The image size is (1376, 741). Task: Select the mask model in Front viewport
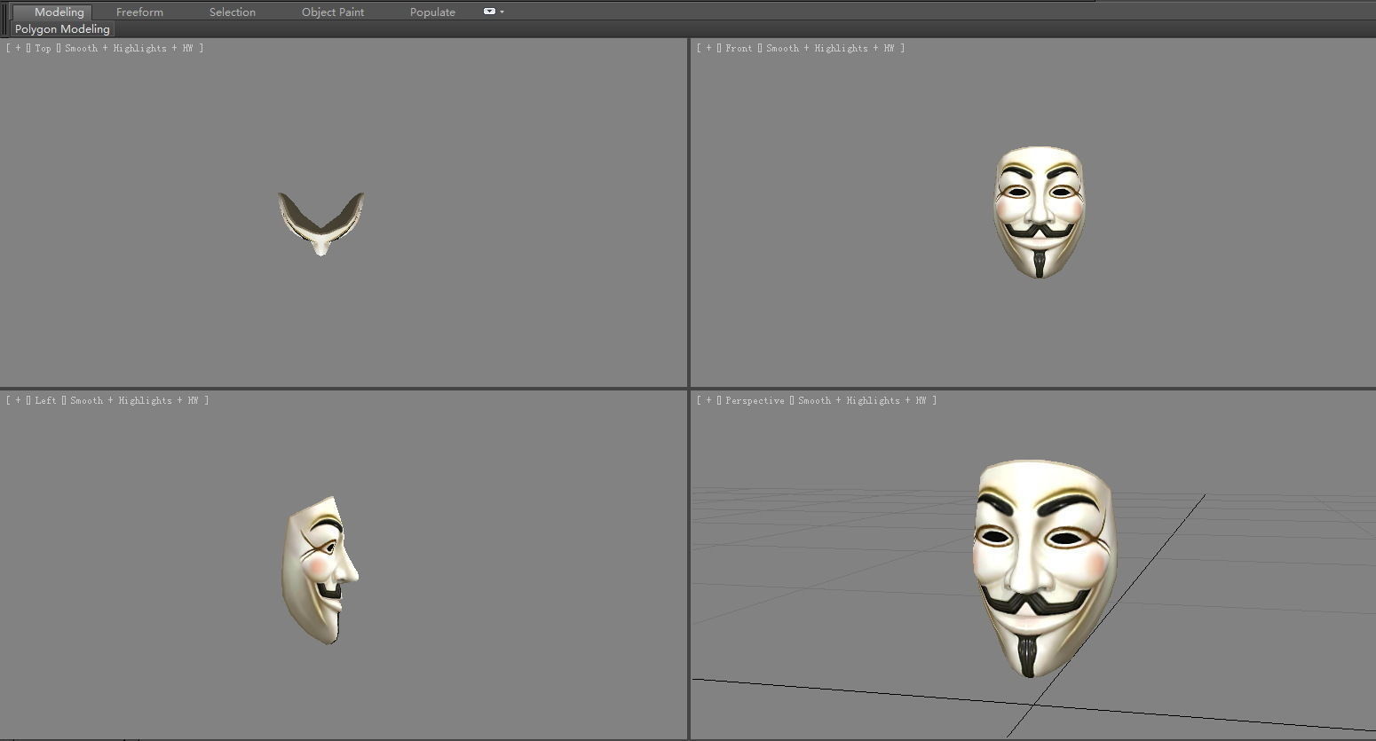(1039, 212)
